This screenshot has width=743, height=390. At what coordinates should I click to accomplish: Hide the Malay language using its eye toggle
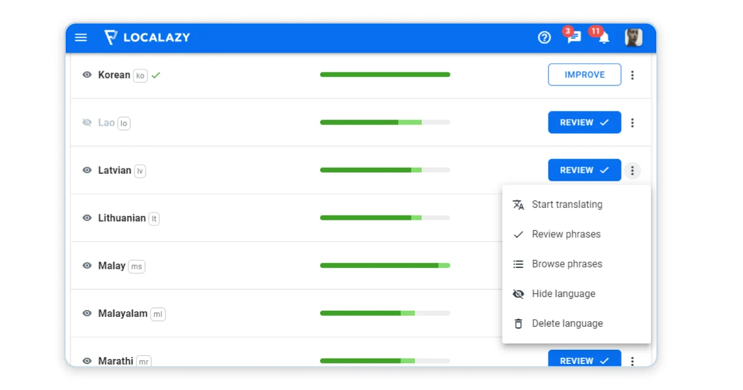pos(87,266)
